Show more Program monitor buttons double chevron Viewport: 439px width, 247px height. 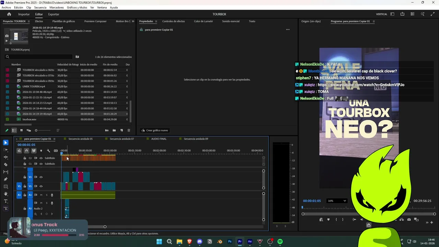[427, 222]
